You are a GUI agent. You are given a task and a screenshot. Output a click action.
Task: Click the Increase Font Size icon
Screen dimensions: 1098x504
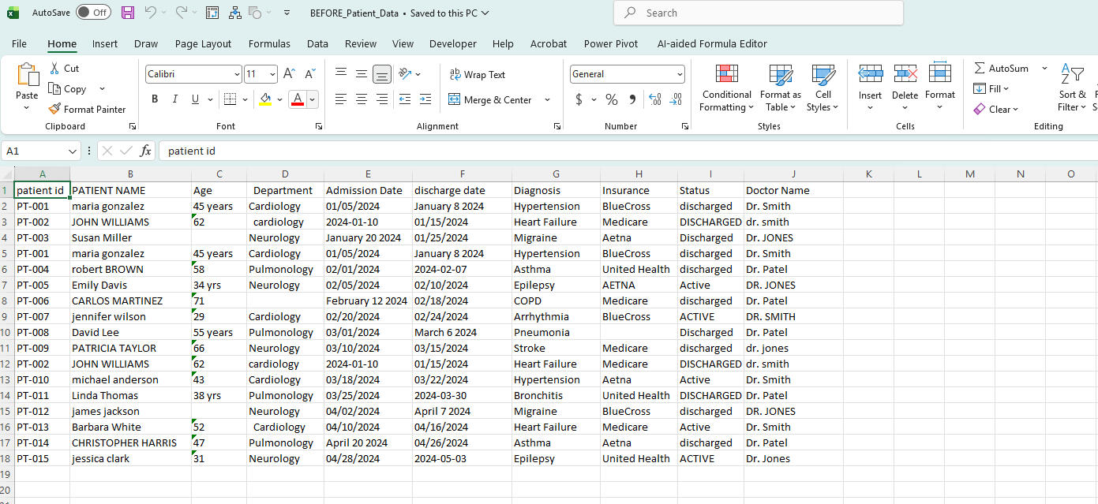[x=289, y=74]
